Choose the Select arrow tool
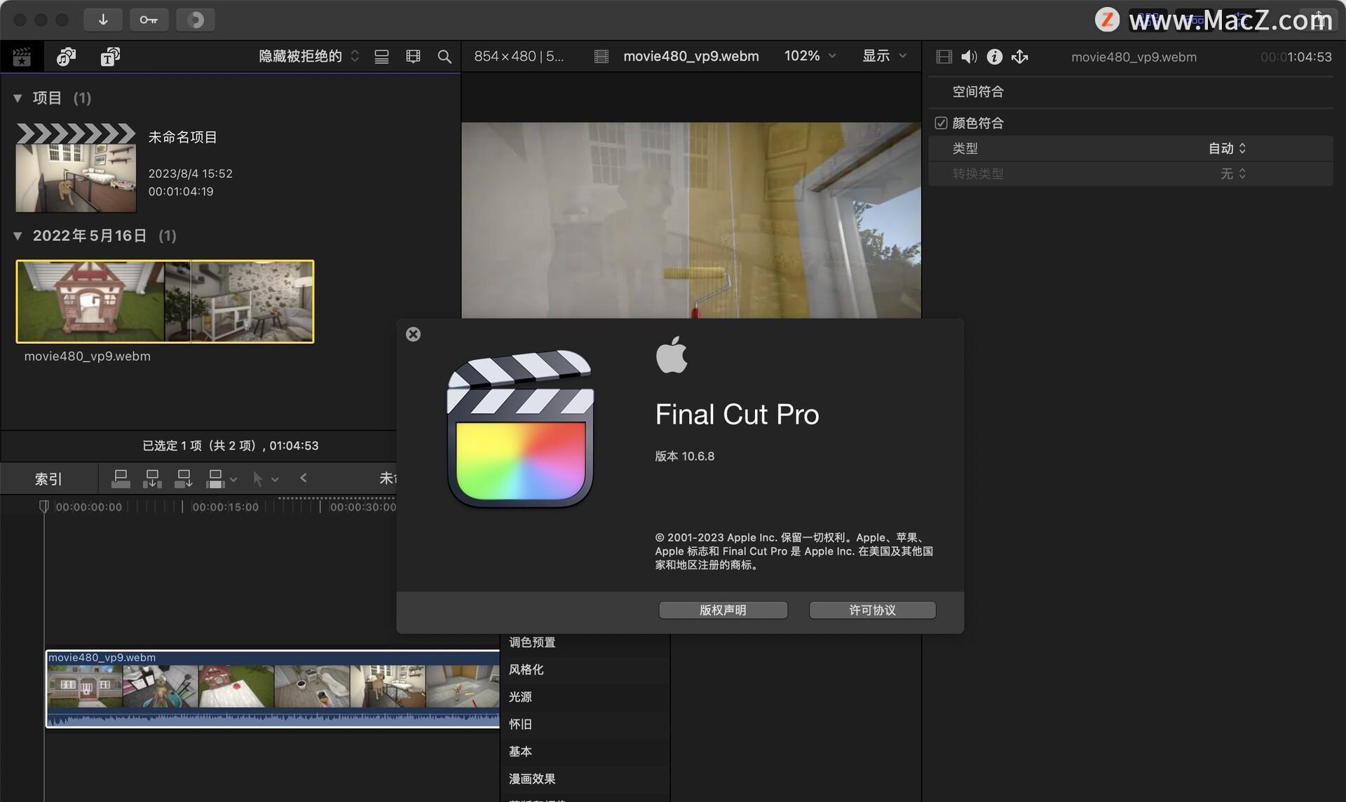 click(x=257, y=479)
